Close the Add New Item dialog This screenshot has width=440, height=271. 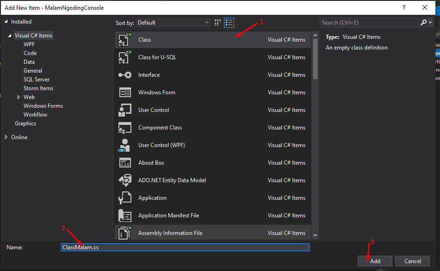pos(425,7)
